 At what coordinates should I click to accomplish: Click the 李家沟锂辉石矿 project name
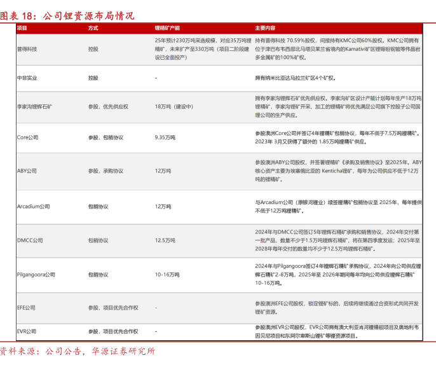(34, 107)
